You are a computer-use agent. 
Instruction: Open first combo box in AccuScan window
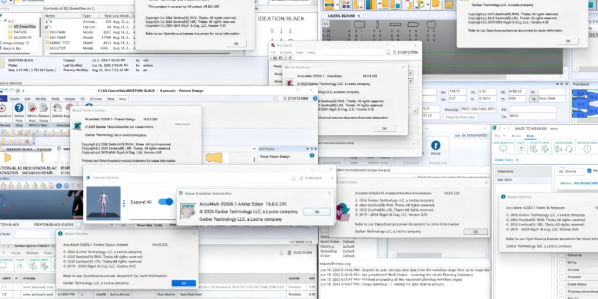coord(411,73)
